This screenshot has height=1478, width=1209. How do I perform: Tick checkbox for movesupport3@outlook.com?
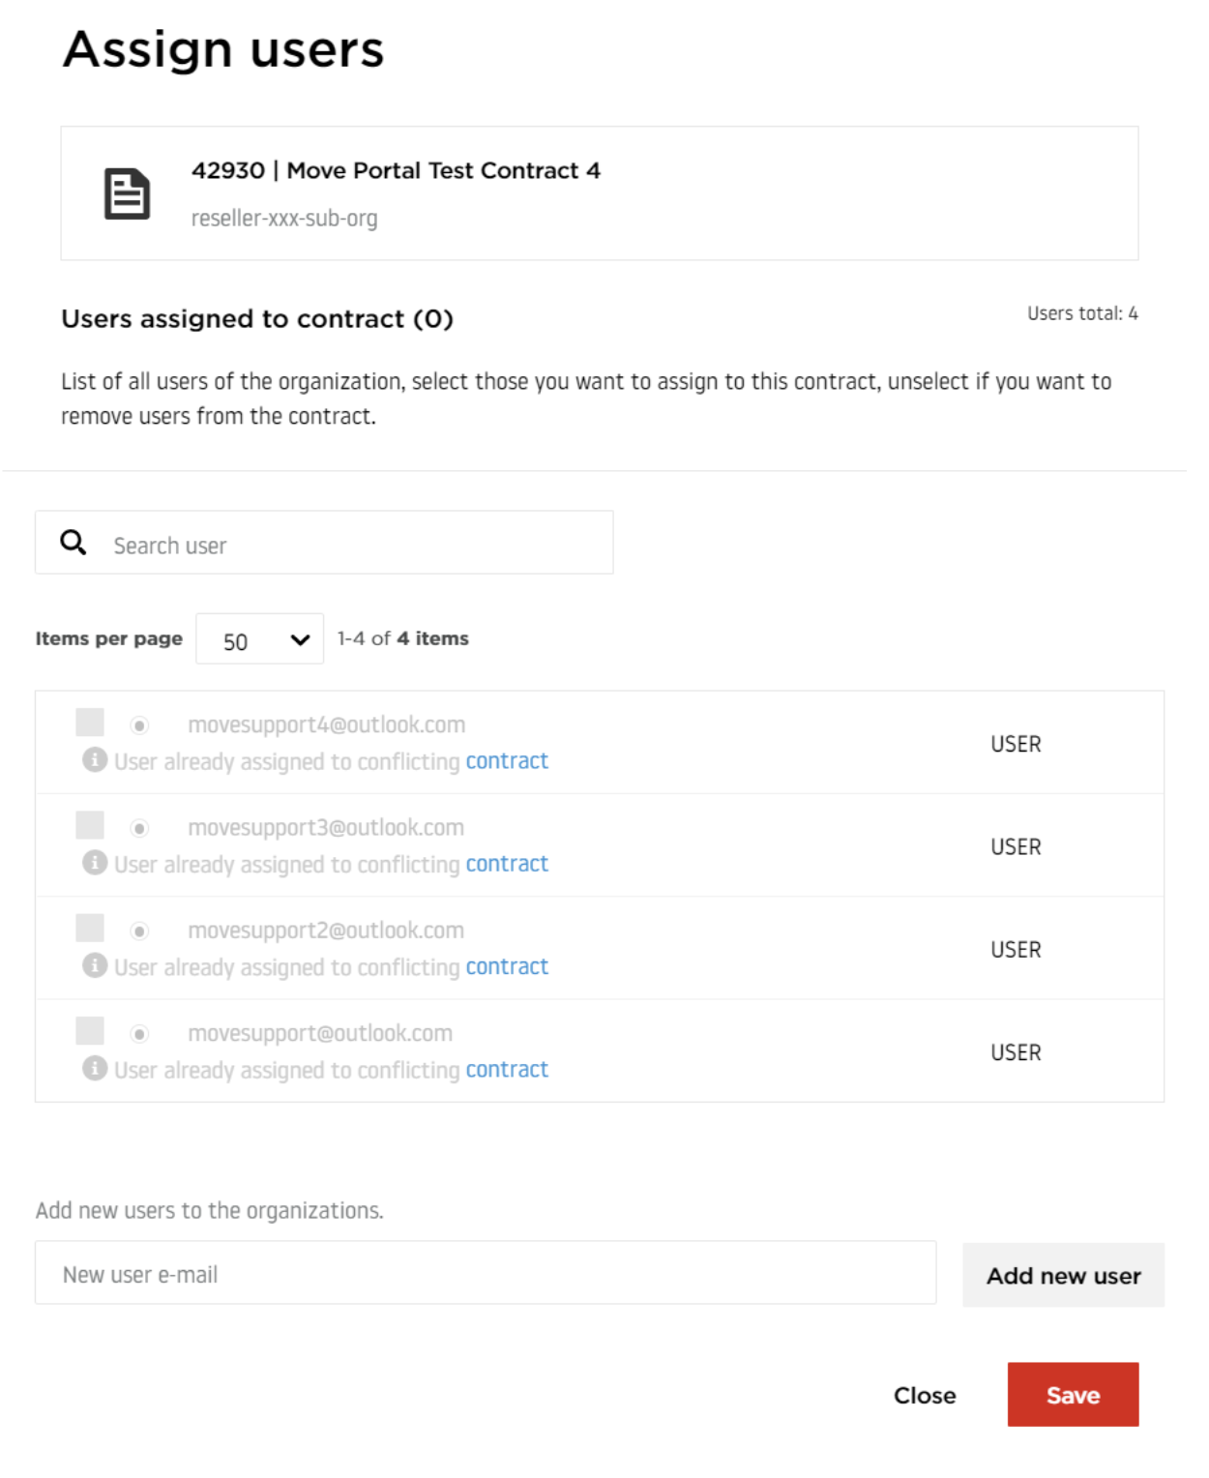pos(90,825)
